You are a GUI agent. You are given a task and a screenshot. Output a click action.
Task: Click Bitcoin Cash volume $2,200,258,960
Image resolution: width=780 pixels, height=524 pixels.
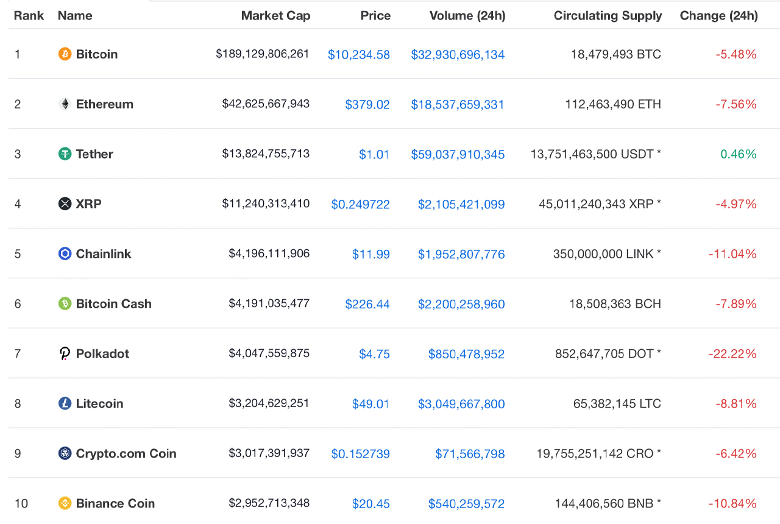coord(461,305)
